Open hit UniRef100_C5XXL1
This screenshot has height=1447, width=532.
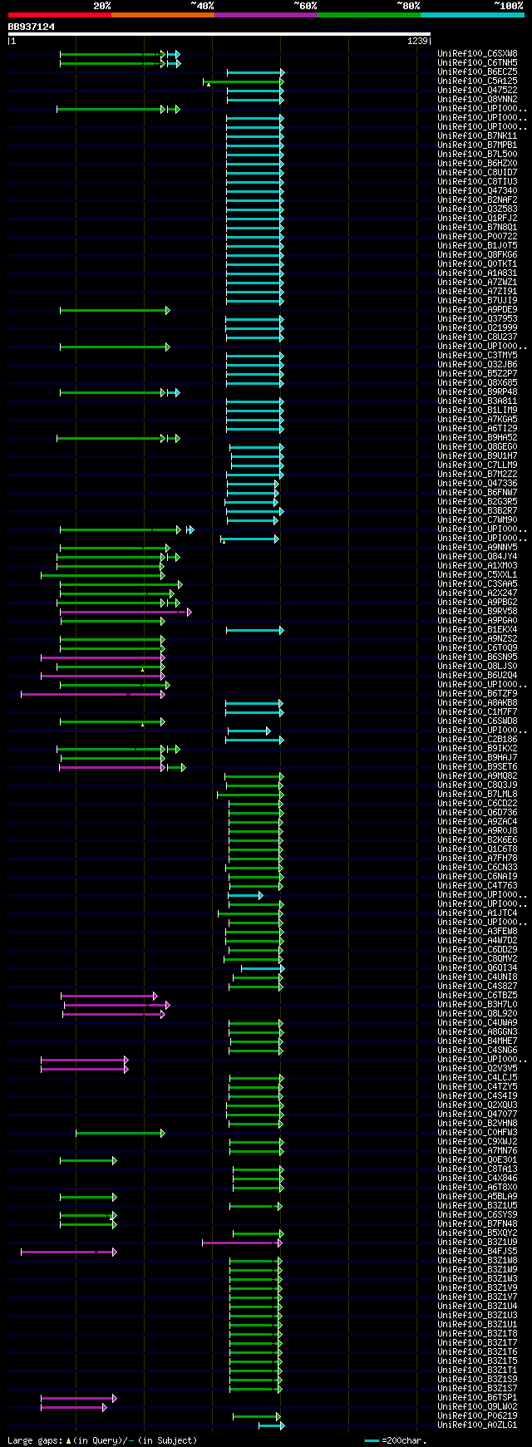(477, 575)
